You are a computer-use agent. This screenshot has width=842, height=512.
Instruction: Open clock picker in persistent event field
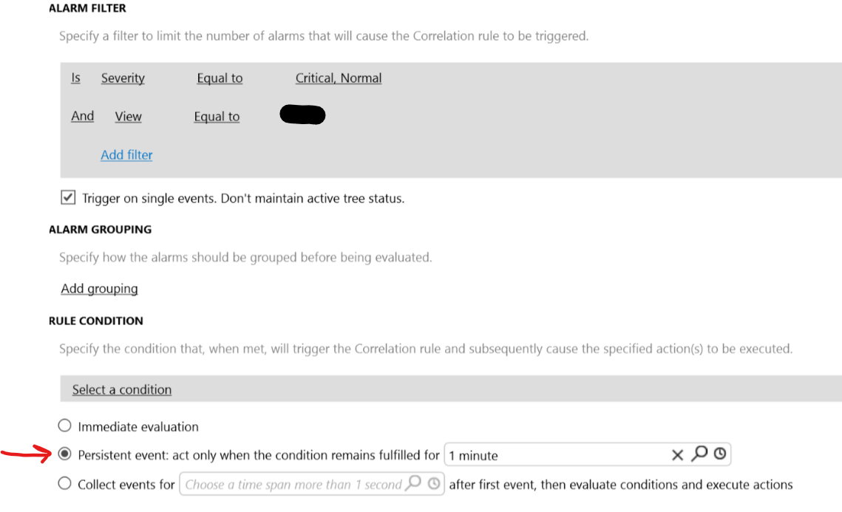(720, 454)
